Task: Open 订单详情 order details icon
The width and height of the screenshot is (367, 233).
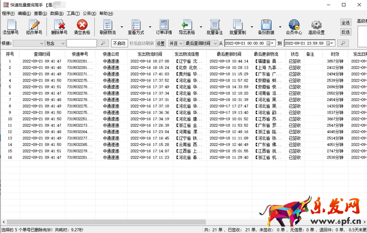Action: pyautogui.click(x=162, y=25)
